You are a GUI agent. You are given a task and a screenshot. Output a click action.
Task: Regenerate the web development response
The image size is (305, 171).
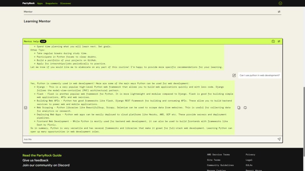point(245,108)
